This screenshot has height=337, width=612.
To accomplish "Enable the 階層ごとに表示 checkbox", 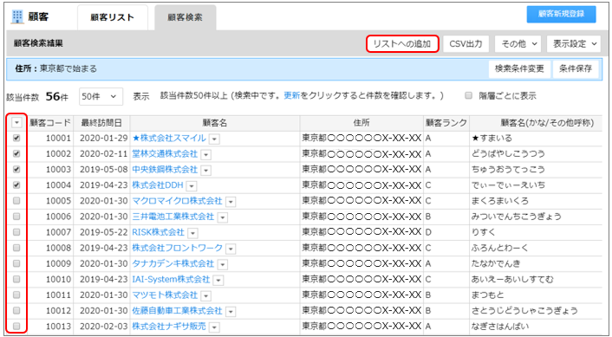I will pos(469,96).
